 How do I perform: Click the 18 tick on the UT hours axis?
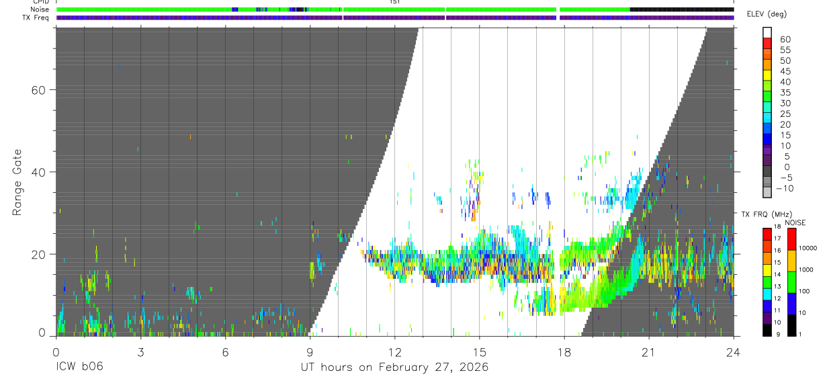(x=564, y=352)
